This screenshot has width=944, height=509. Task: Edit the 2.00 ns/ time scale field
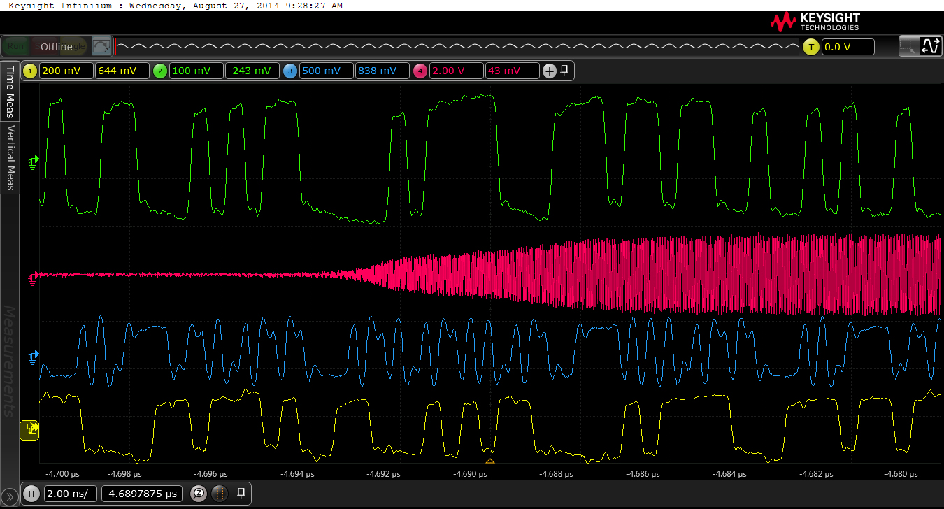[x=70, y=494]
